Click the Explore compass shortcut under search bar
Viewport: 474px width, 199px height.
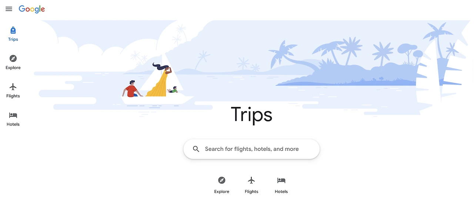point(221,181)
